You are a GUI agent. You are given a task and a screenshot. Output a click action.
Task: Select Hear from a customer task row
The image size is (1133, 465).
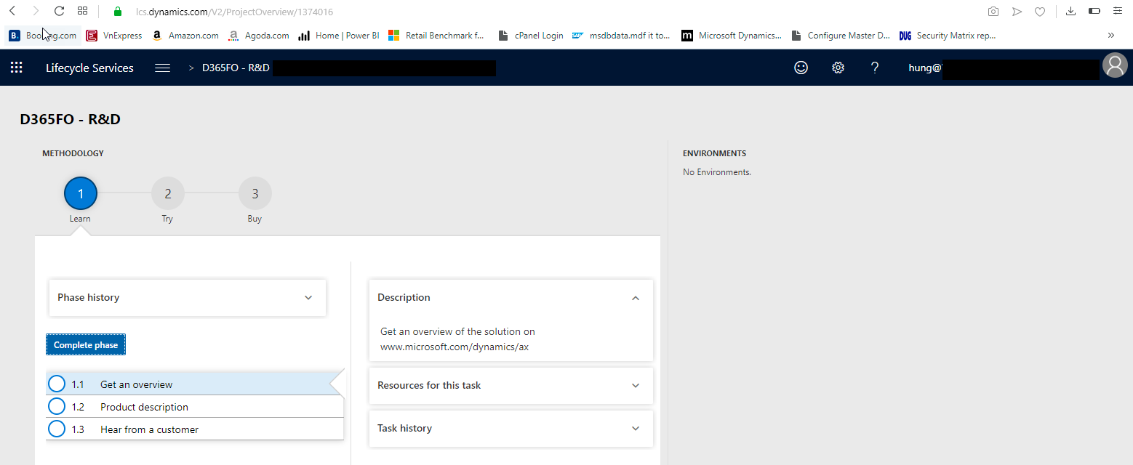195,429
